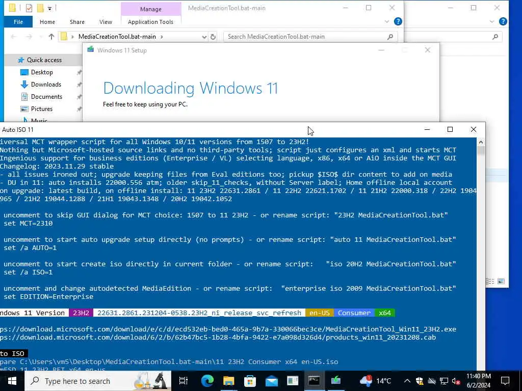Open the weather widget showing 14°C
Viewport: 522px width, 391px height.
click(x=375, y=381)
